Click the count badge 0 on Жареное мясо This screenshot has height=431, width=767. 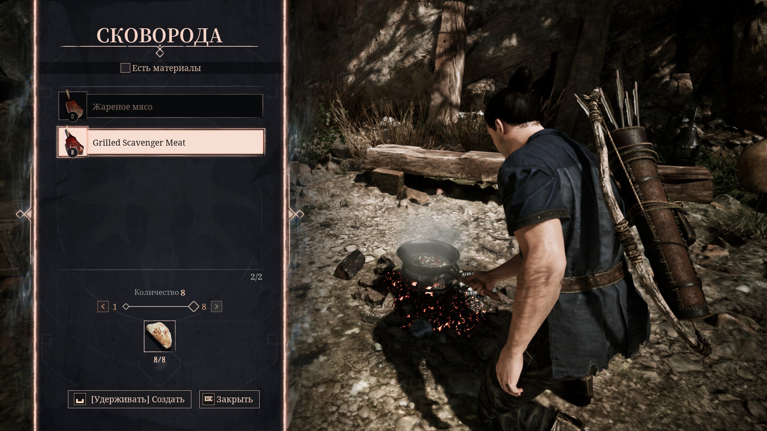(x=72, y=117)
